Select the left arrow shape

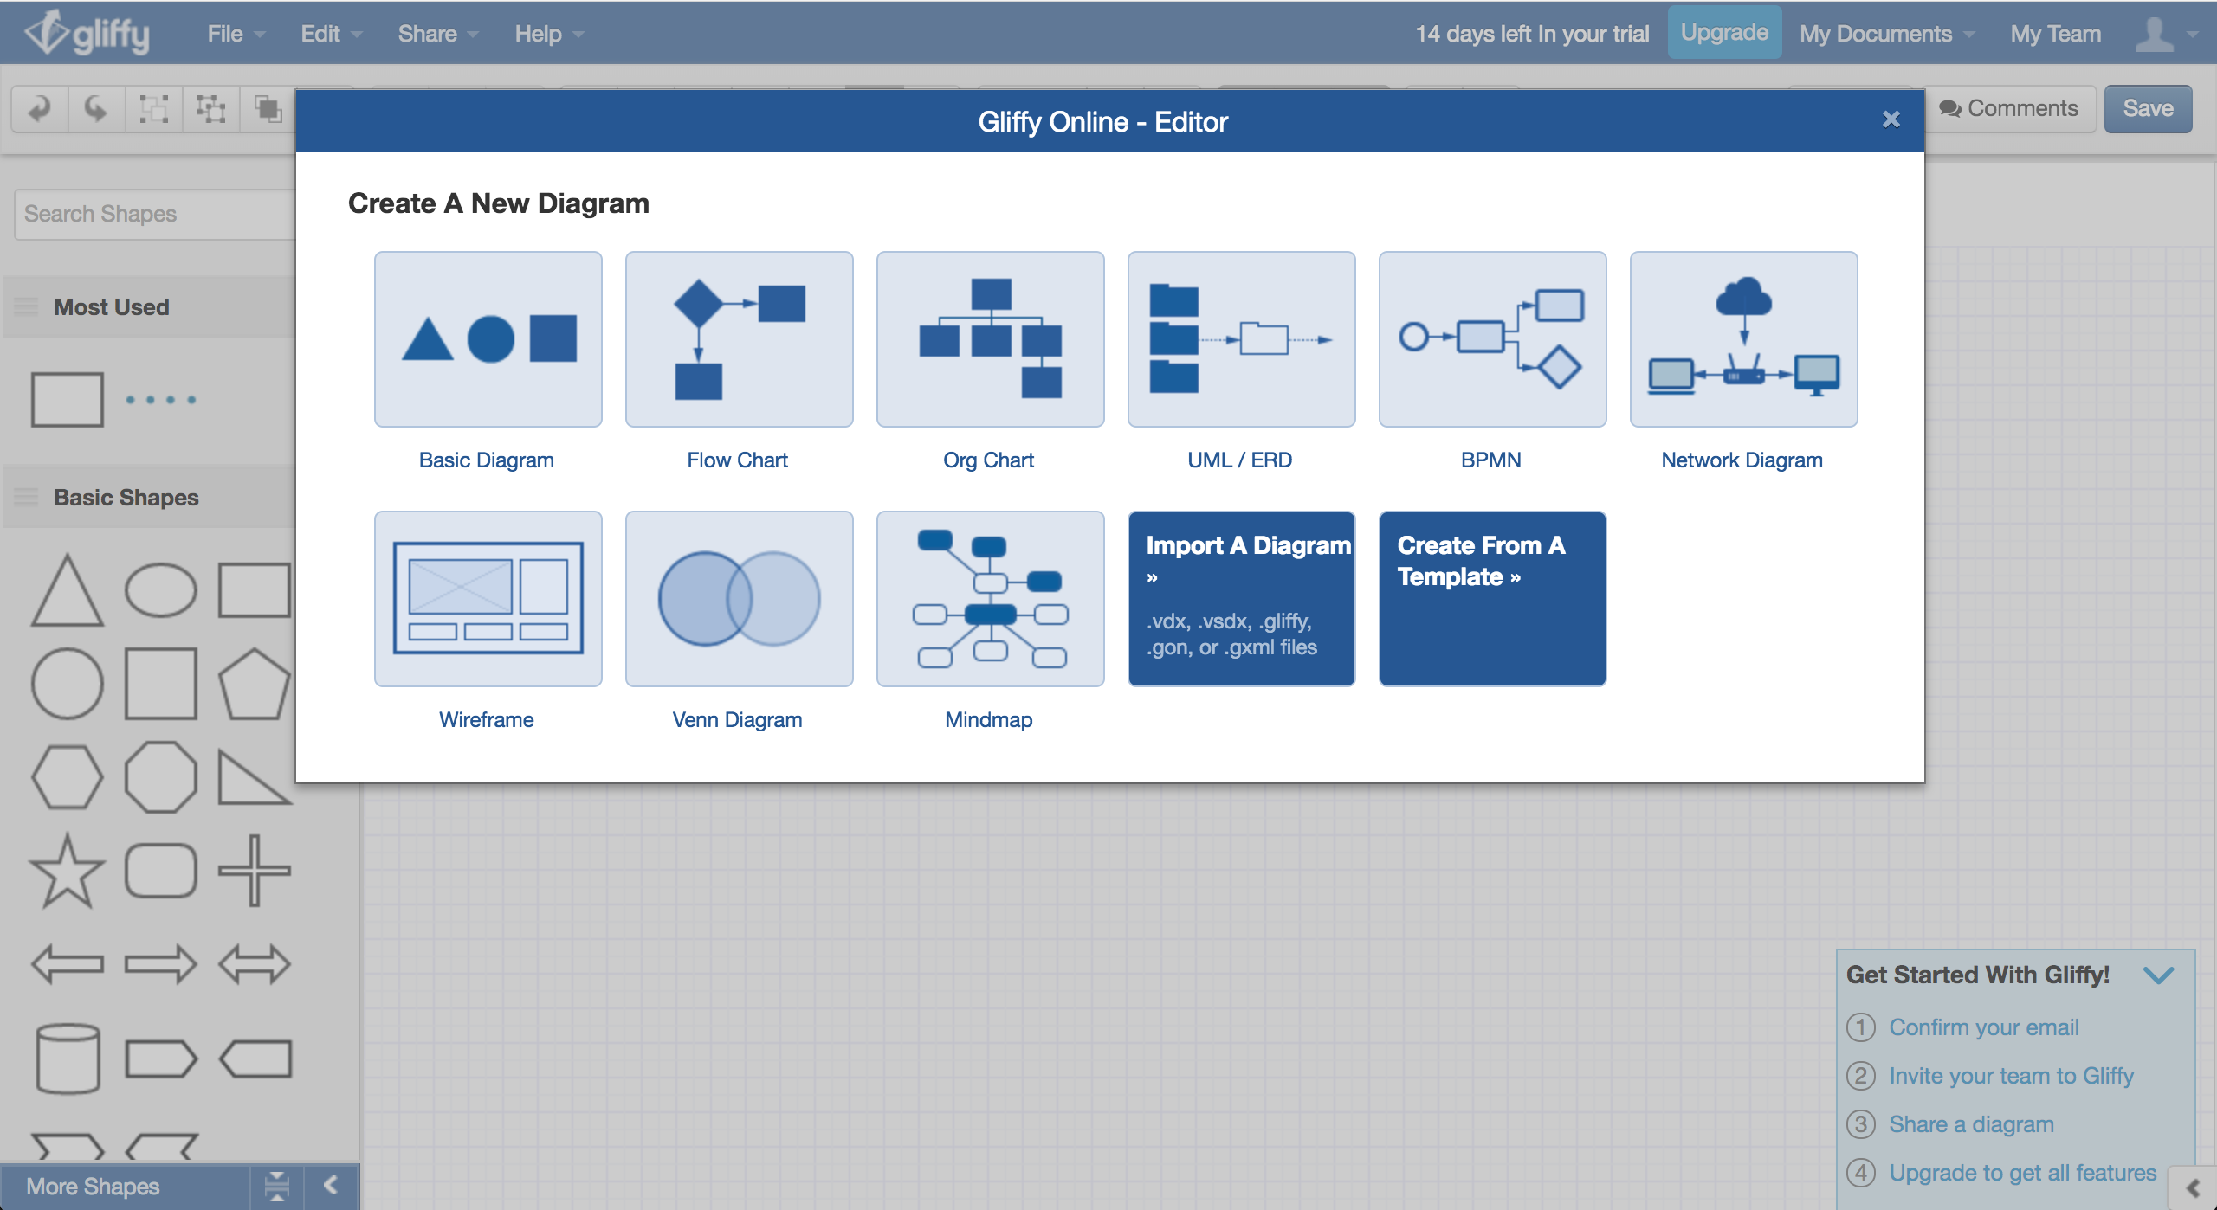(68, 964)
